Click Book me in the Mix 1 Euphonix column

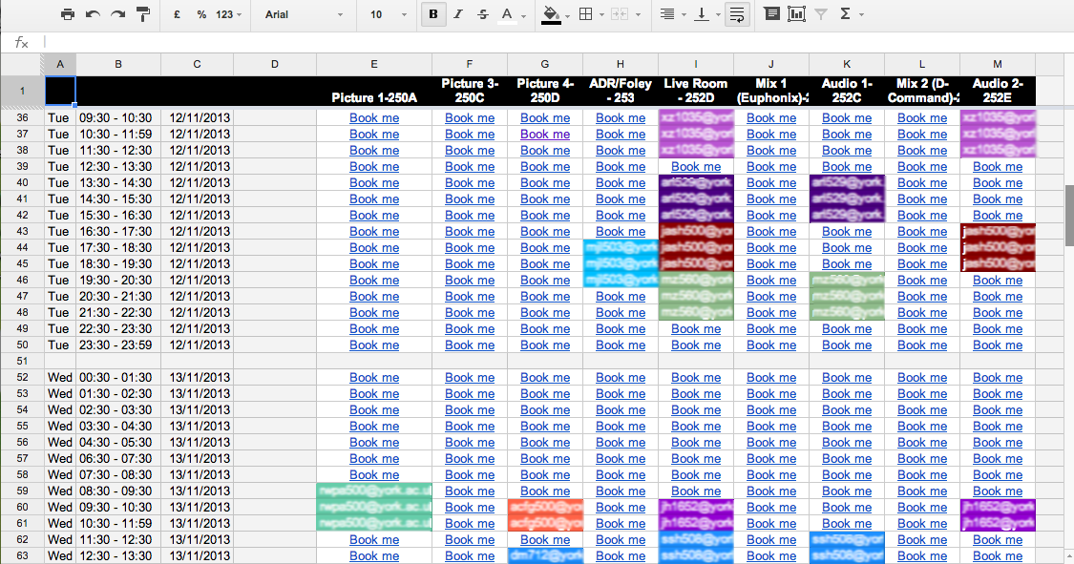pyautogui.click(x=771, y=117)
